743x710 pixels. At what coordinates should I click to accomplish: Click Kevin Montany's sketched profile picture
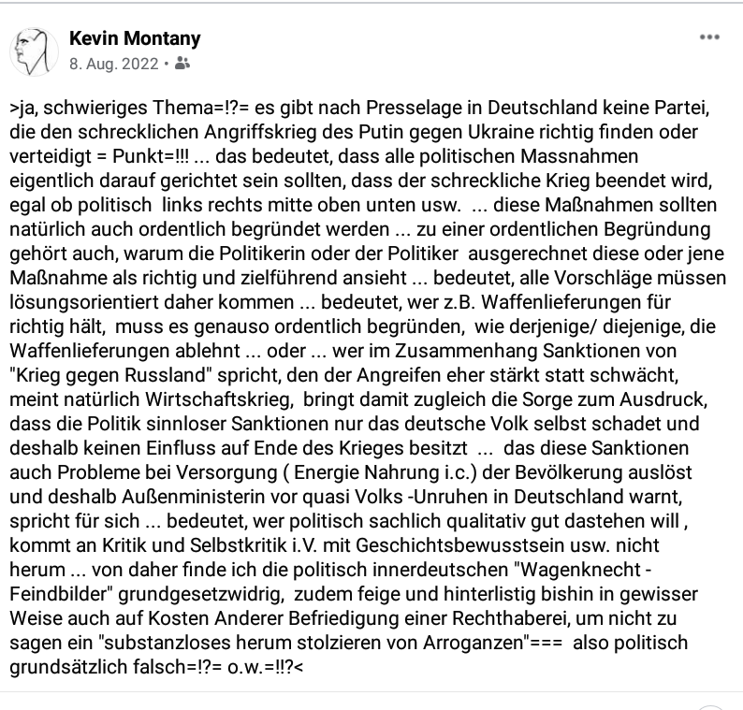34,51
